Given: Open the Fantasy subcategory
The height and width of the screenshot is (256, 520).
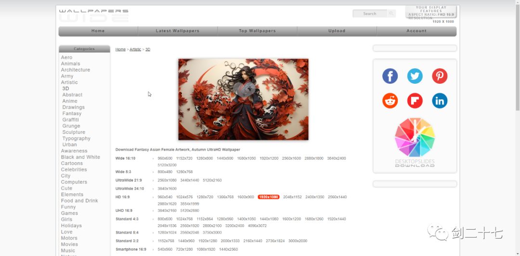Looking at the screenshot, I should (72, 114).
